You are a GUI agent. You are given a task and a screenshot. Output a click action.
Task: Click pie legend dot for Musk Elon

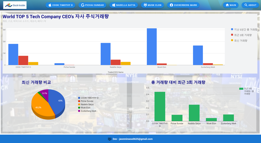[79, 108]
